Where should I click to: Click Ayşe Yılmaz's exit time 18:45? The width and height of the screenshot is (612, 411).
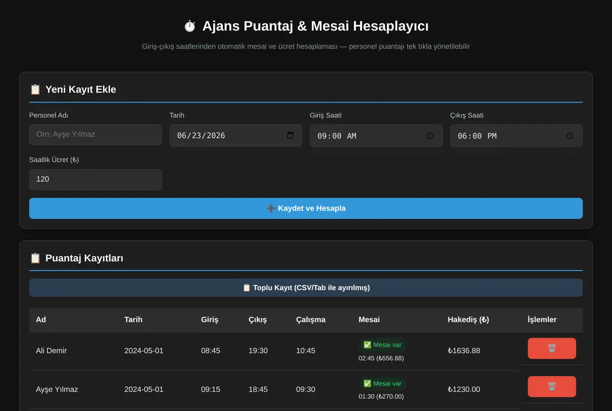tap(258, 389)
